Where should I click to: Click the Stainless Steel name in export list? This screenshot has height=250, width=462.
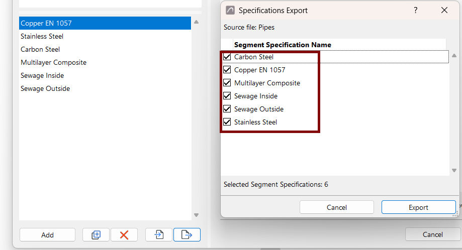click(255, 122)
